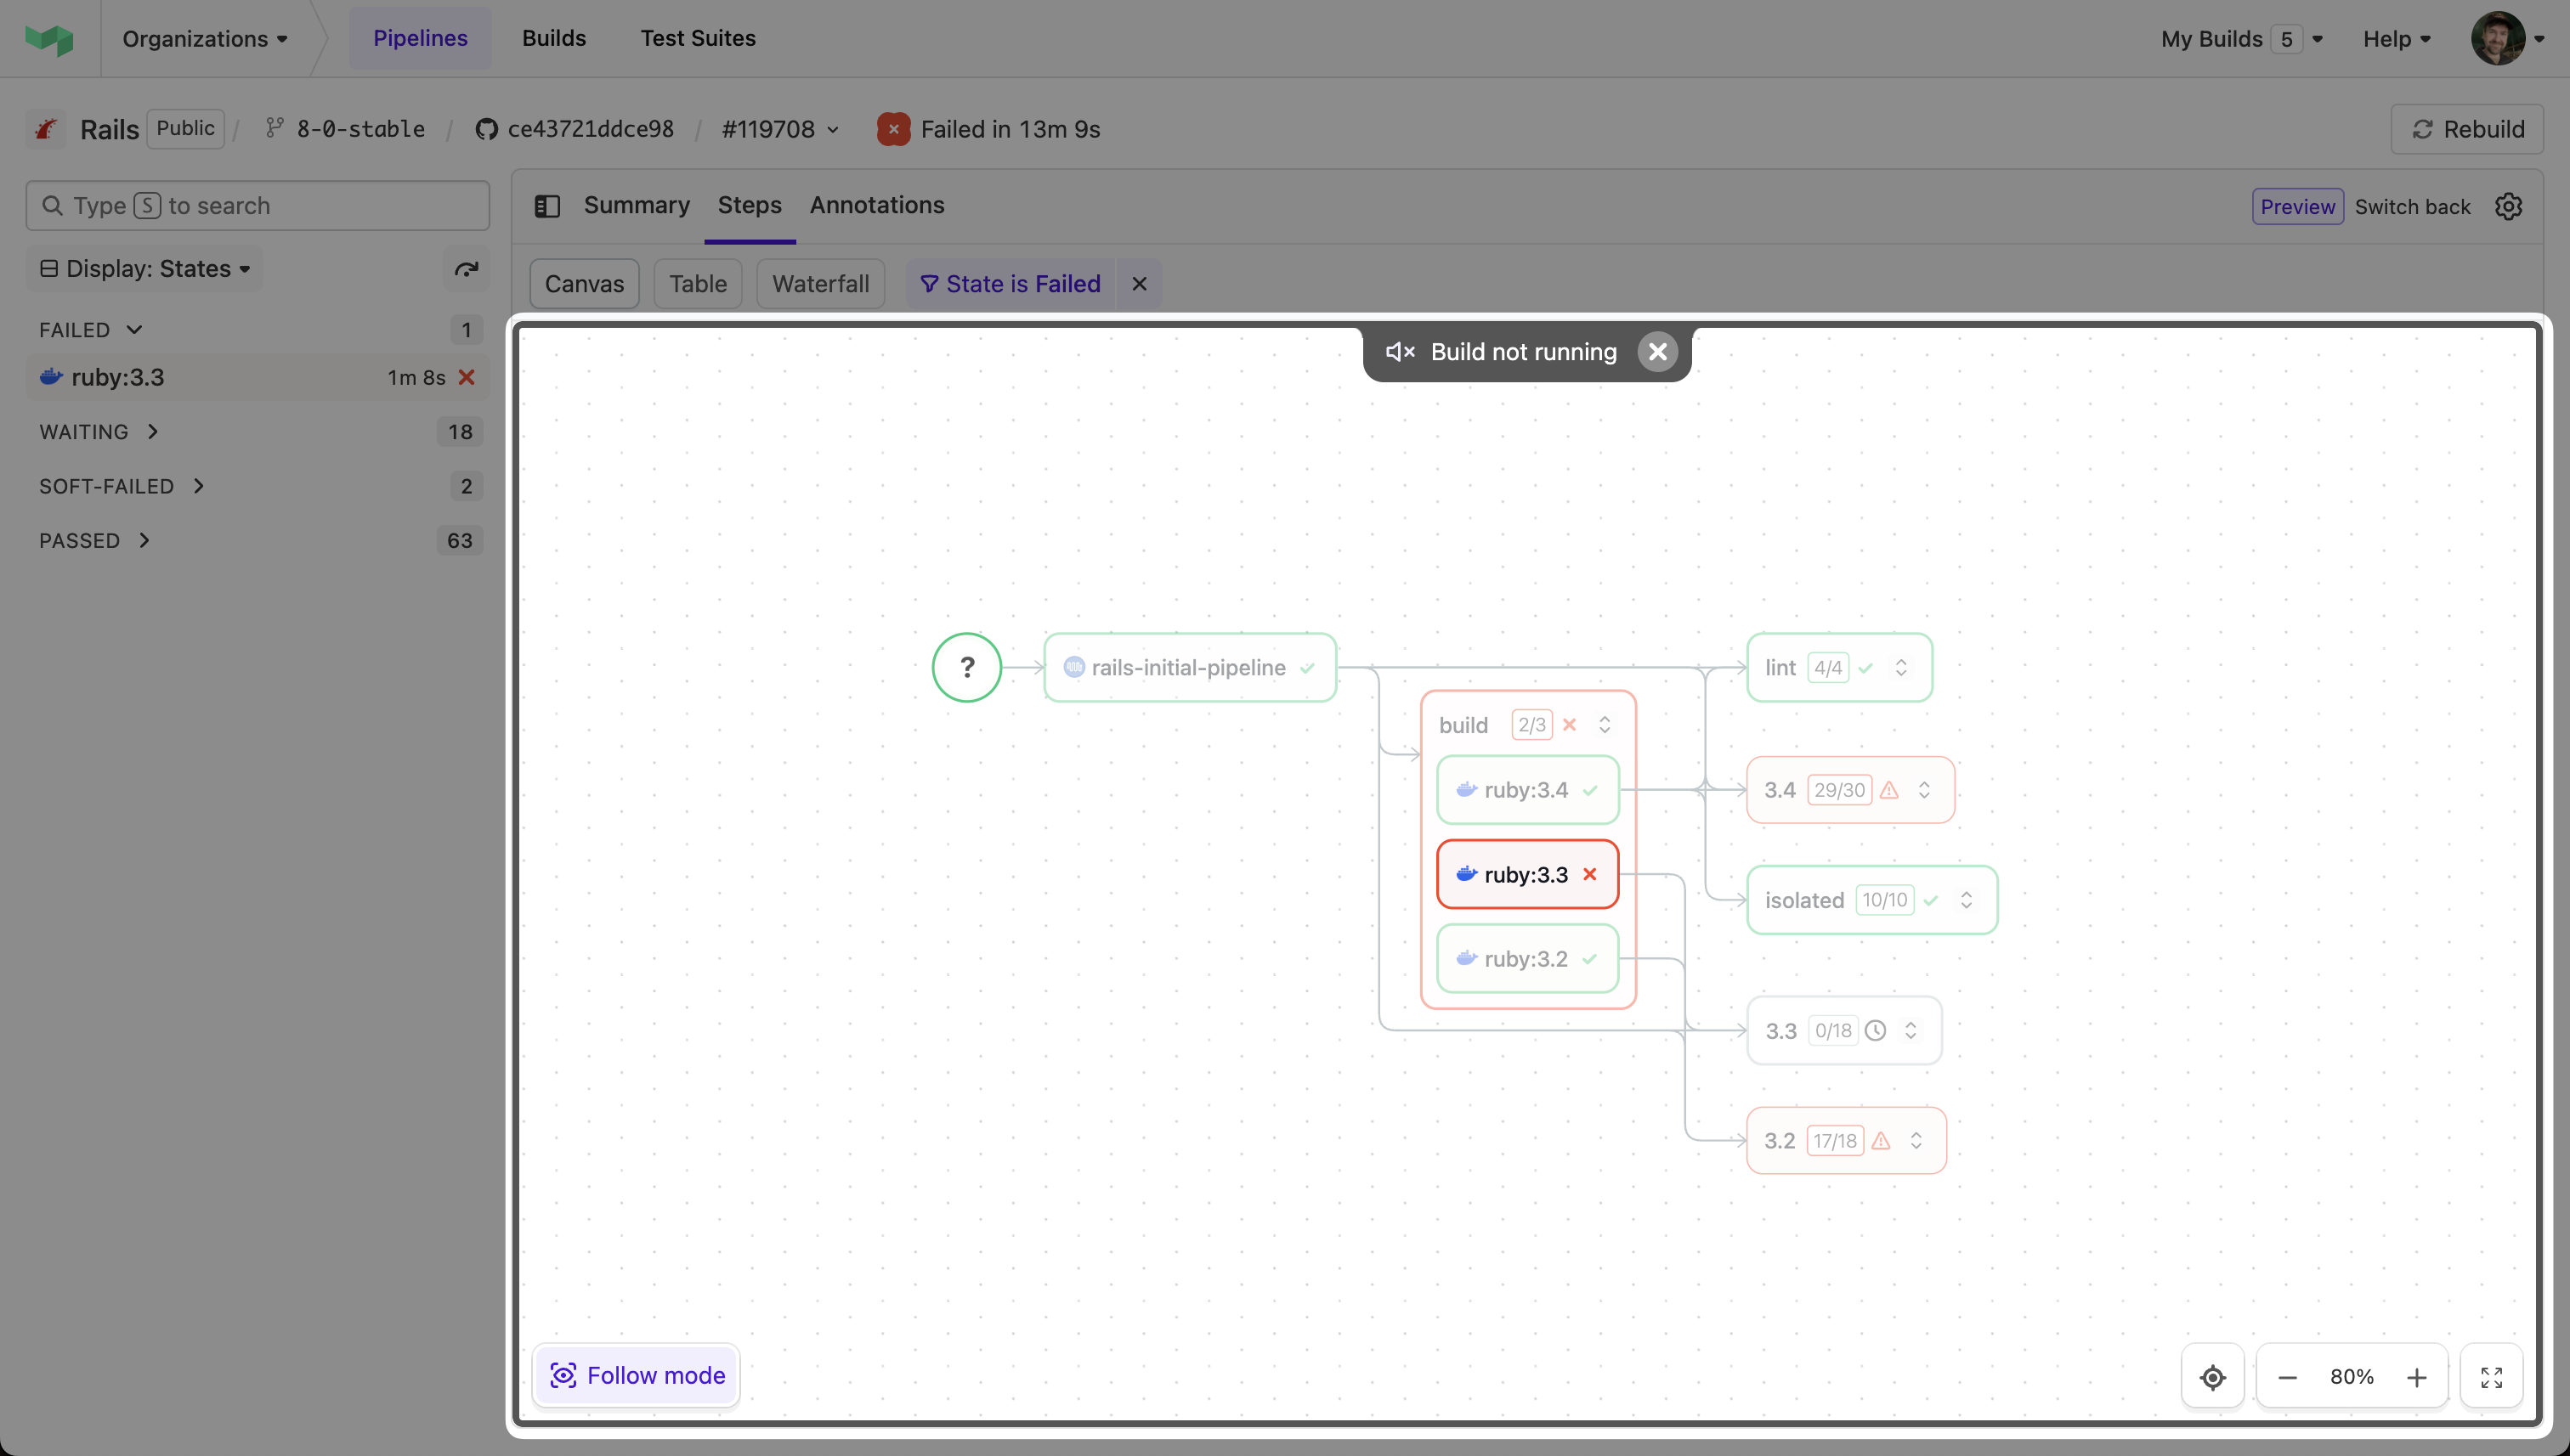This screenshot has width=2570, height=1456.
Task: Zoom out with the minus control
Action: coord(2287,1375)
